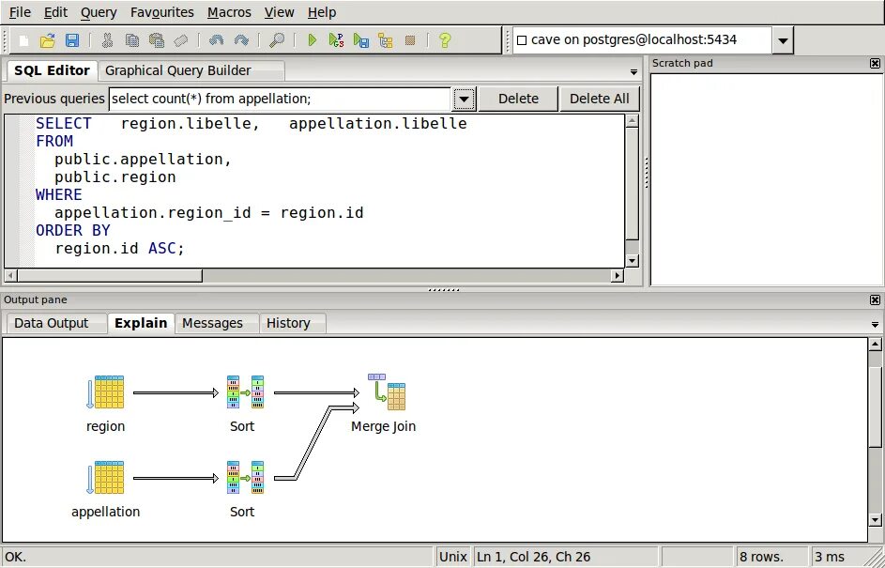This screenshot has height=568, width=885.
Task: Close the Scratch pad panel
Action: click(875, 63)
